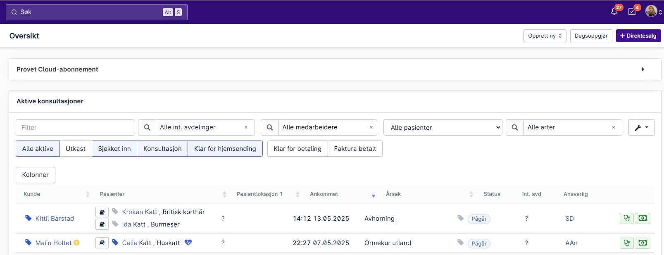This screenshot has width=664, height=255.
Task: Open the tasks checklist icon
Action: tap(632, 12)
